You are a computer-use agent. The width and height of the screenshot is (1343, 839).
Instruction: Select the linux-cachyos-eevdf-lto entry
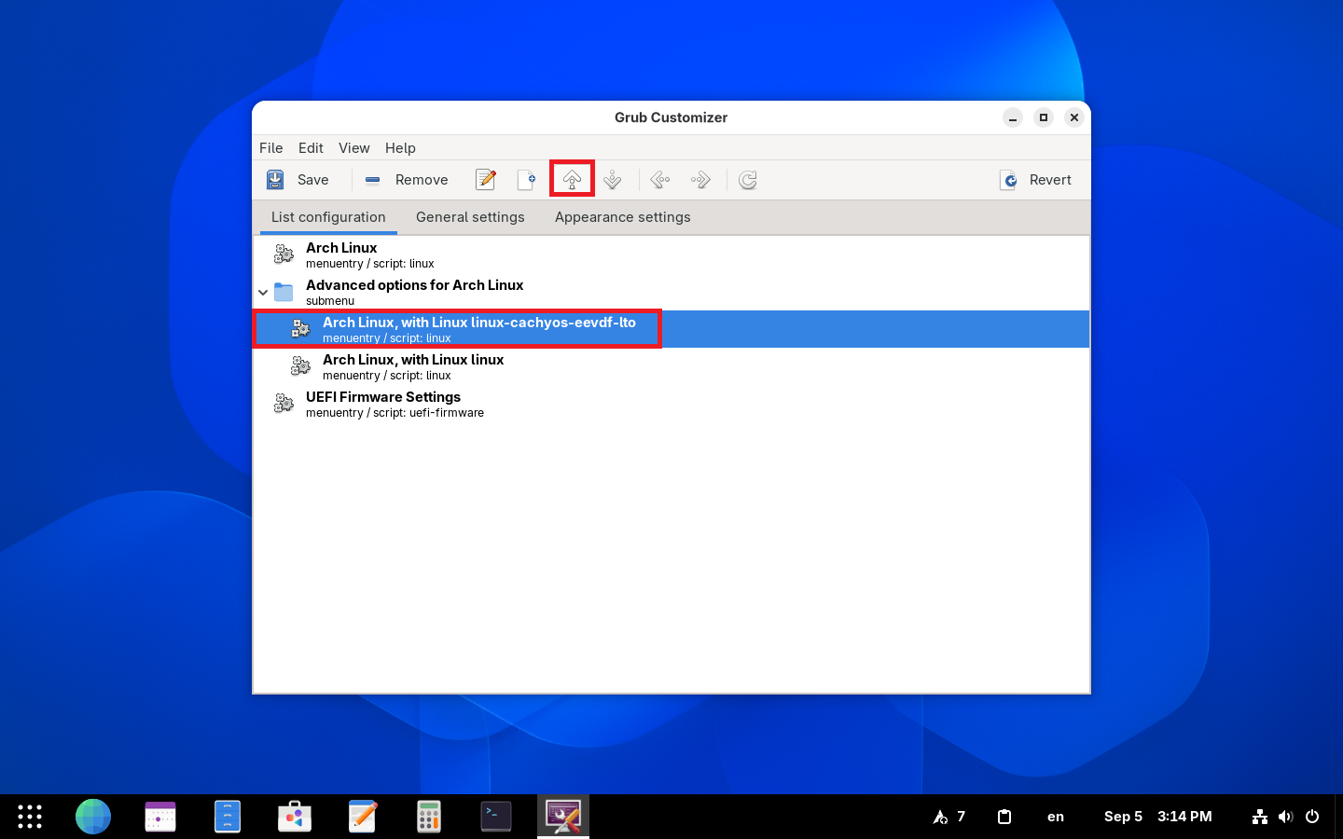click(x=671, y=329)
